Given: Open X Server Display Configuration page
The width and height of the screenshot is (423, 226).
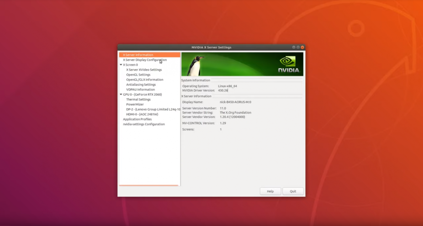Looking at the screenshot, I should [145, 60].
